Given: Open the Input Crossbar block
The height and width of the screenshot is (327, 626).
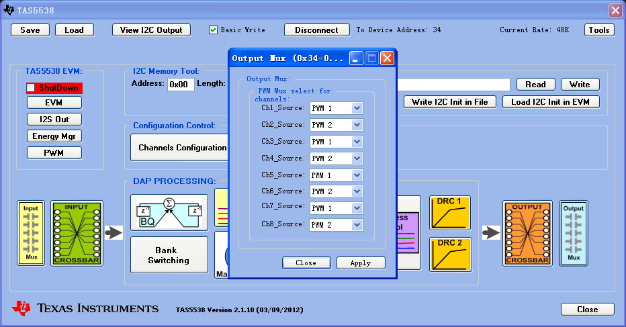Looking at the screenshot, I should [77, 233].
